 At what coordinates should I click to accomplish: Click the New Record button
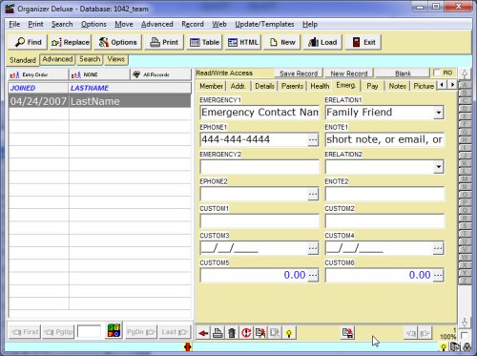click(349, 73)
